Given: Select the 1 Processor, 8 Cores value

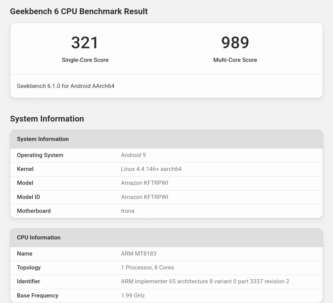Looking at the screenshot, I should (x=148, y=267).
